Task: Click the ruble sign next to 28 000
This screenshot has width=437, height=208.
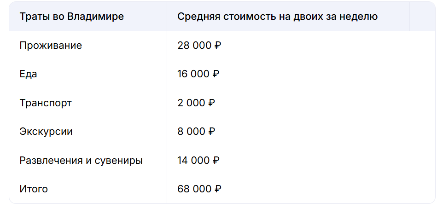Action: [218, 45]
